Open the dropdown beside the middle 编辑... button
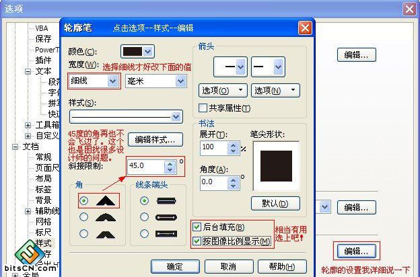 325,207
